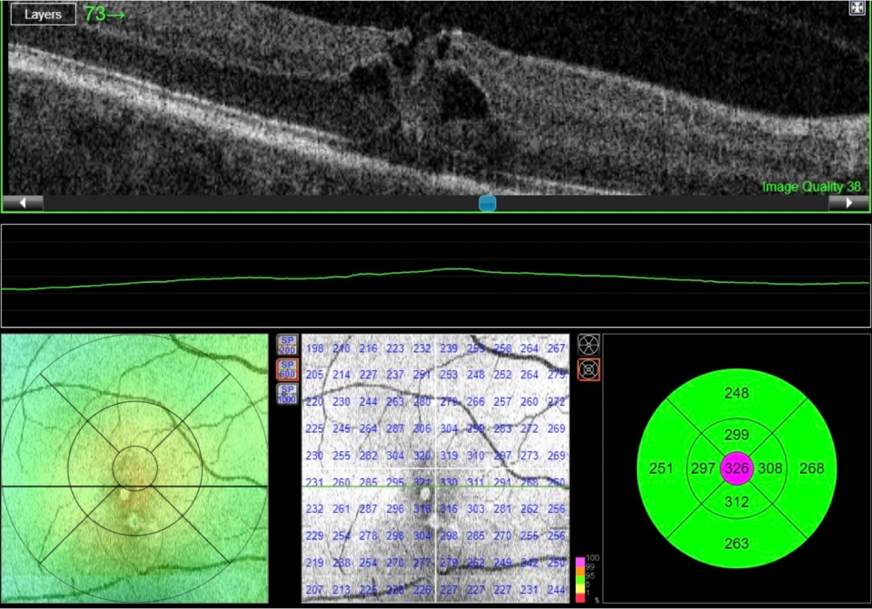The image size is (872, 609).
Task: Select the SP 200 grid spacing icon
Action: coord(287,345)
